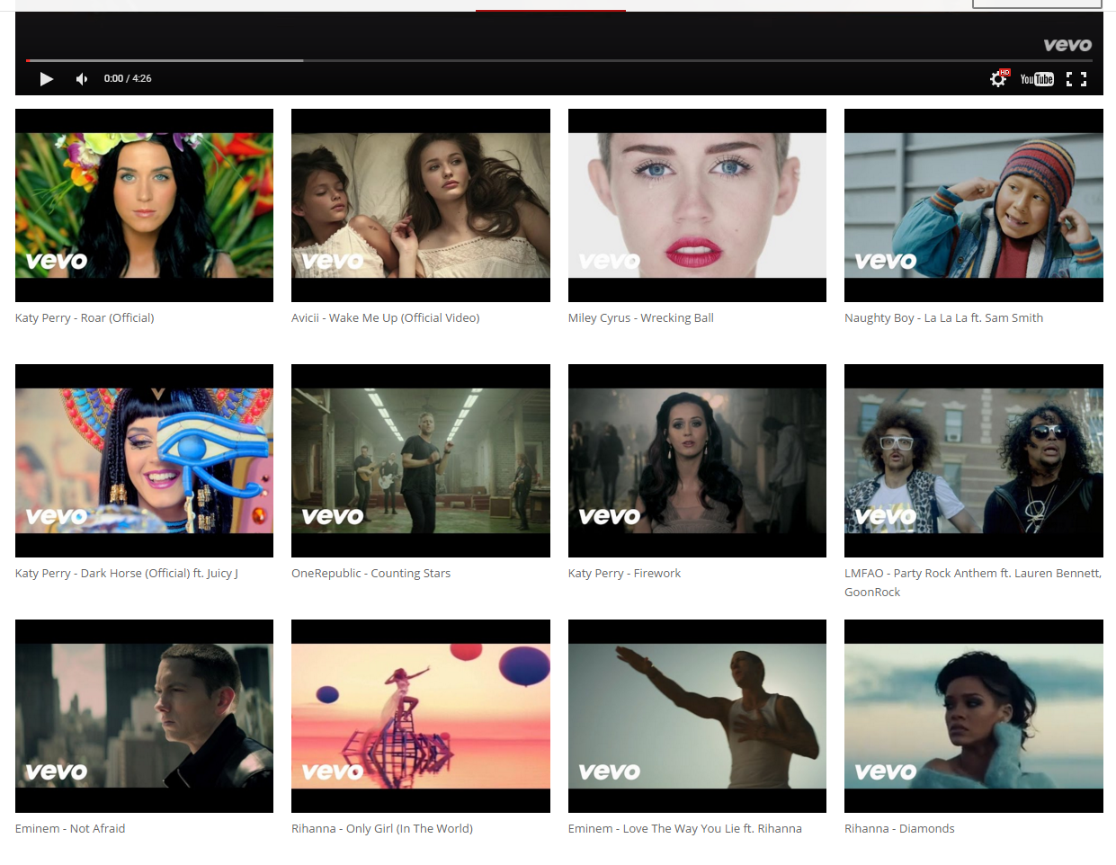Image resolution: width=1116 pixels, height=865 pixels.
Task: Open Eminem Not Afraid thumbnail
Action: [x=144, y=716]
